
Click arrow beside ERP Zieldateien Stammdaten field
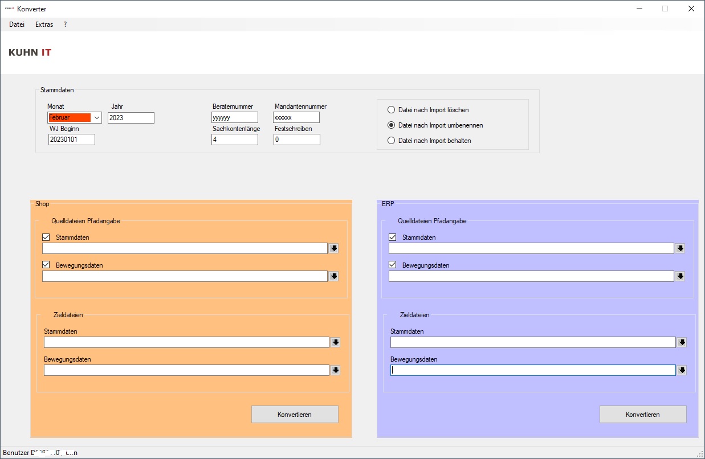[682, 342]
